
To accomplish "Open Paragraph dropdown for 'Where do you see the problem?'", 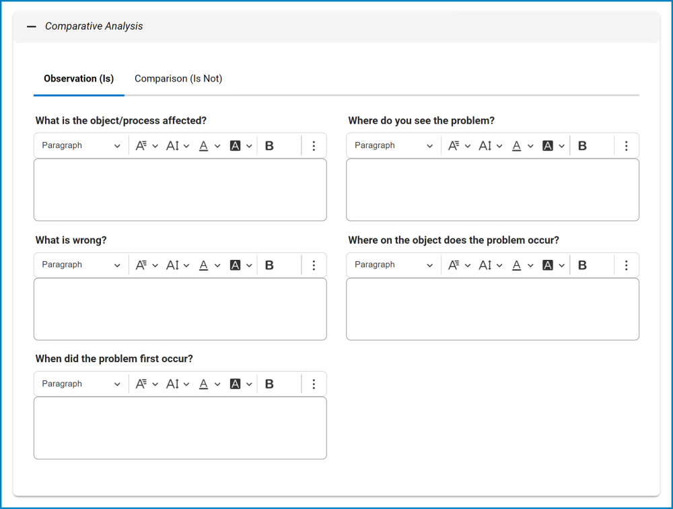I will (394, 146).
